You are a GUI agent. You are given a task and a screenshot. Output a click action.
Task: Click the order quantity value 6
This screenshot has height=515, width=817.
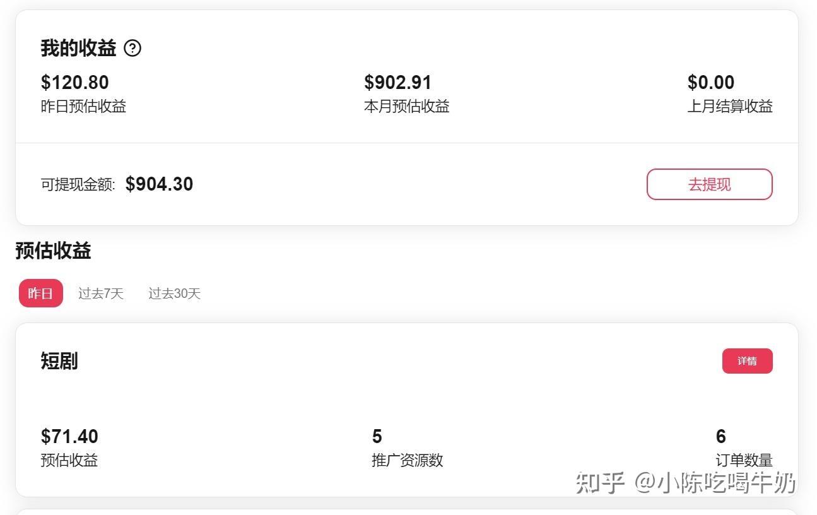click(x=720, y=436)
